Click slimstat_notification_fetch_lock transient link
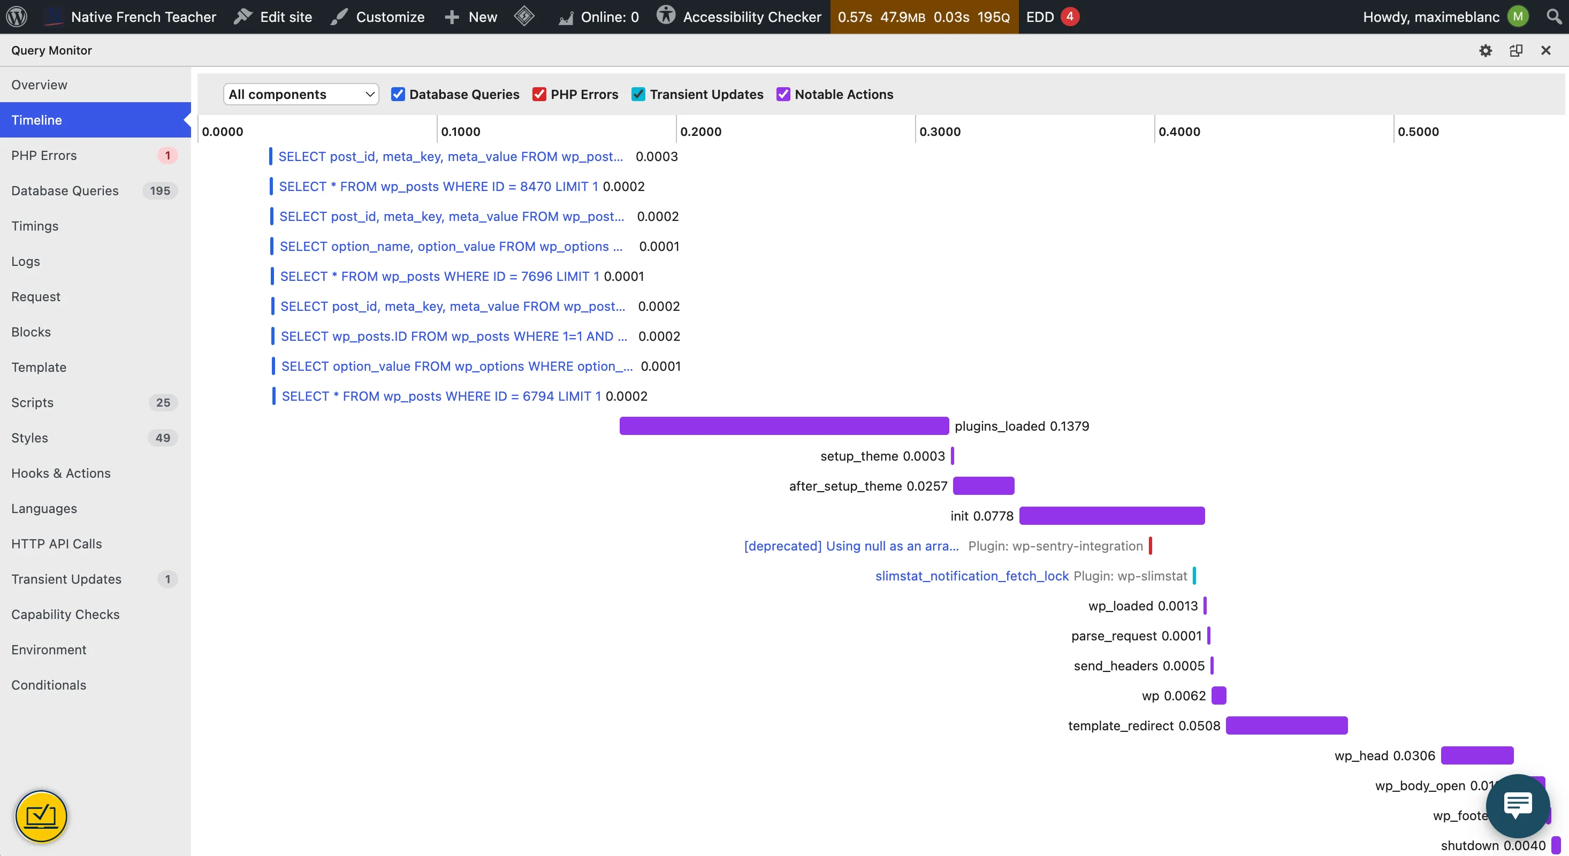The width and height of the screenshot is (1569, 856). pos(972,576)
